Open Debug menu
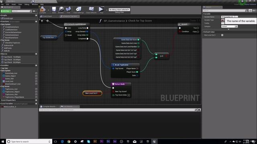Image resolution: width=257 pixels, height=144 pixels. click(27, 4)
